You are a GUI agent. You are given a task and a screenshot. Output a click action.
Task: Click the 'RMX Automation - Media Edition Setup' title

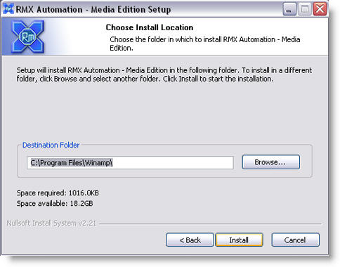click(x=93, y=9)
